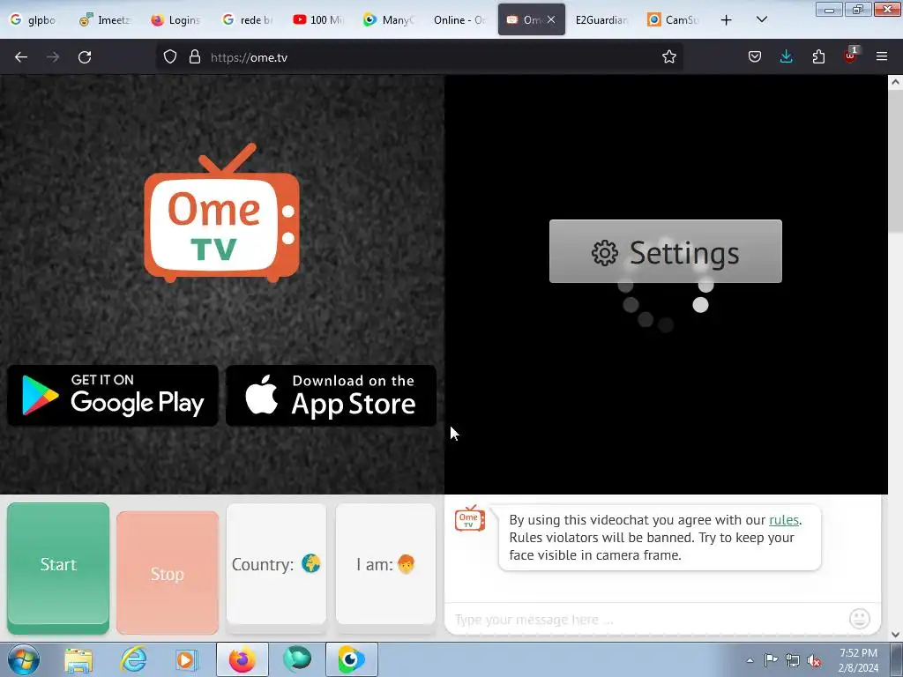Switch to the glpbo Google tab
The image size is (903, 677).
34,19
